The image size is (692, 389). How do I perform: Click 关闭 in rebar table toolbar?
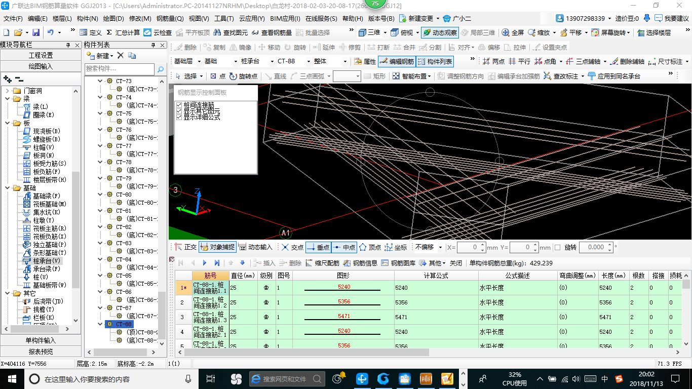point(455,263)
